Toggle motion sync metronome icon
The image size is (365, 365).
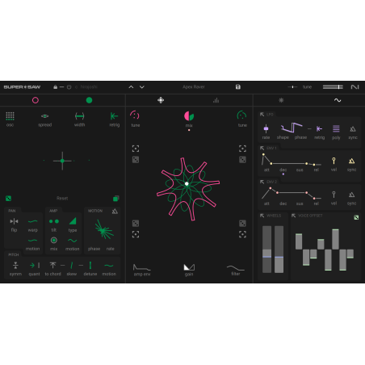115,211
